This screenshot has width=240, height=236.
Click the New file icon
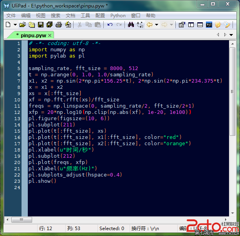8,25
